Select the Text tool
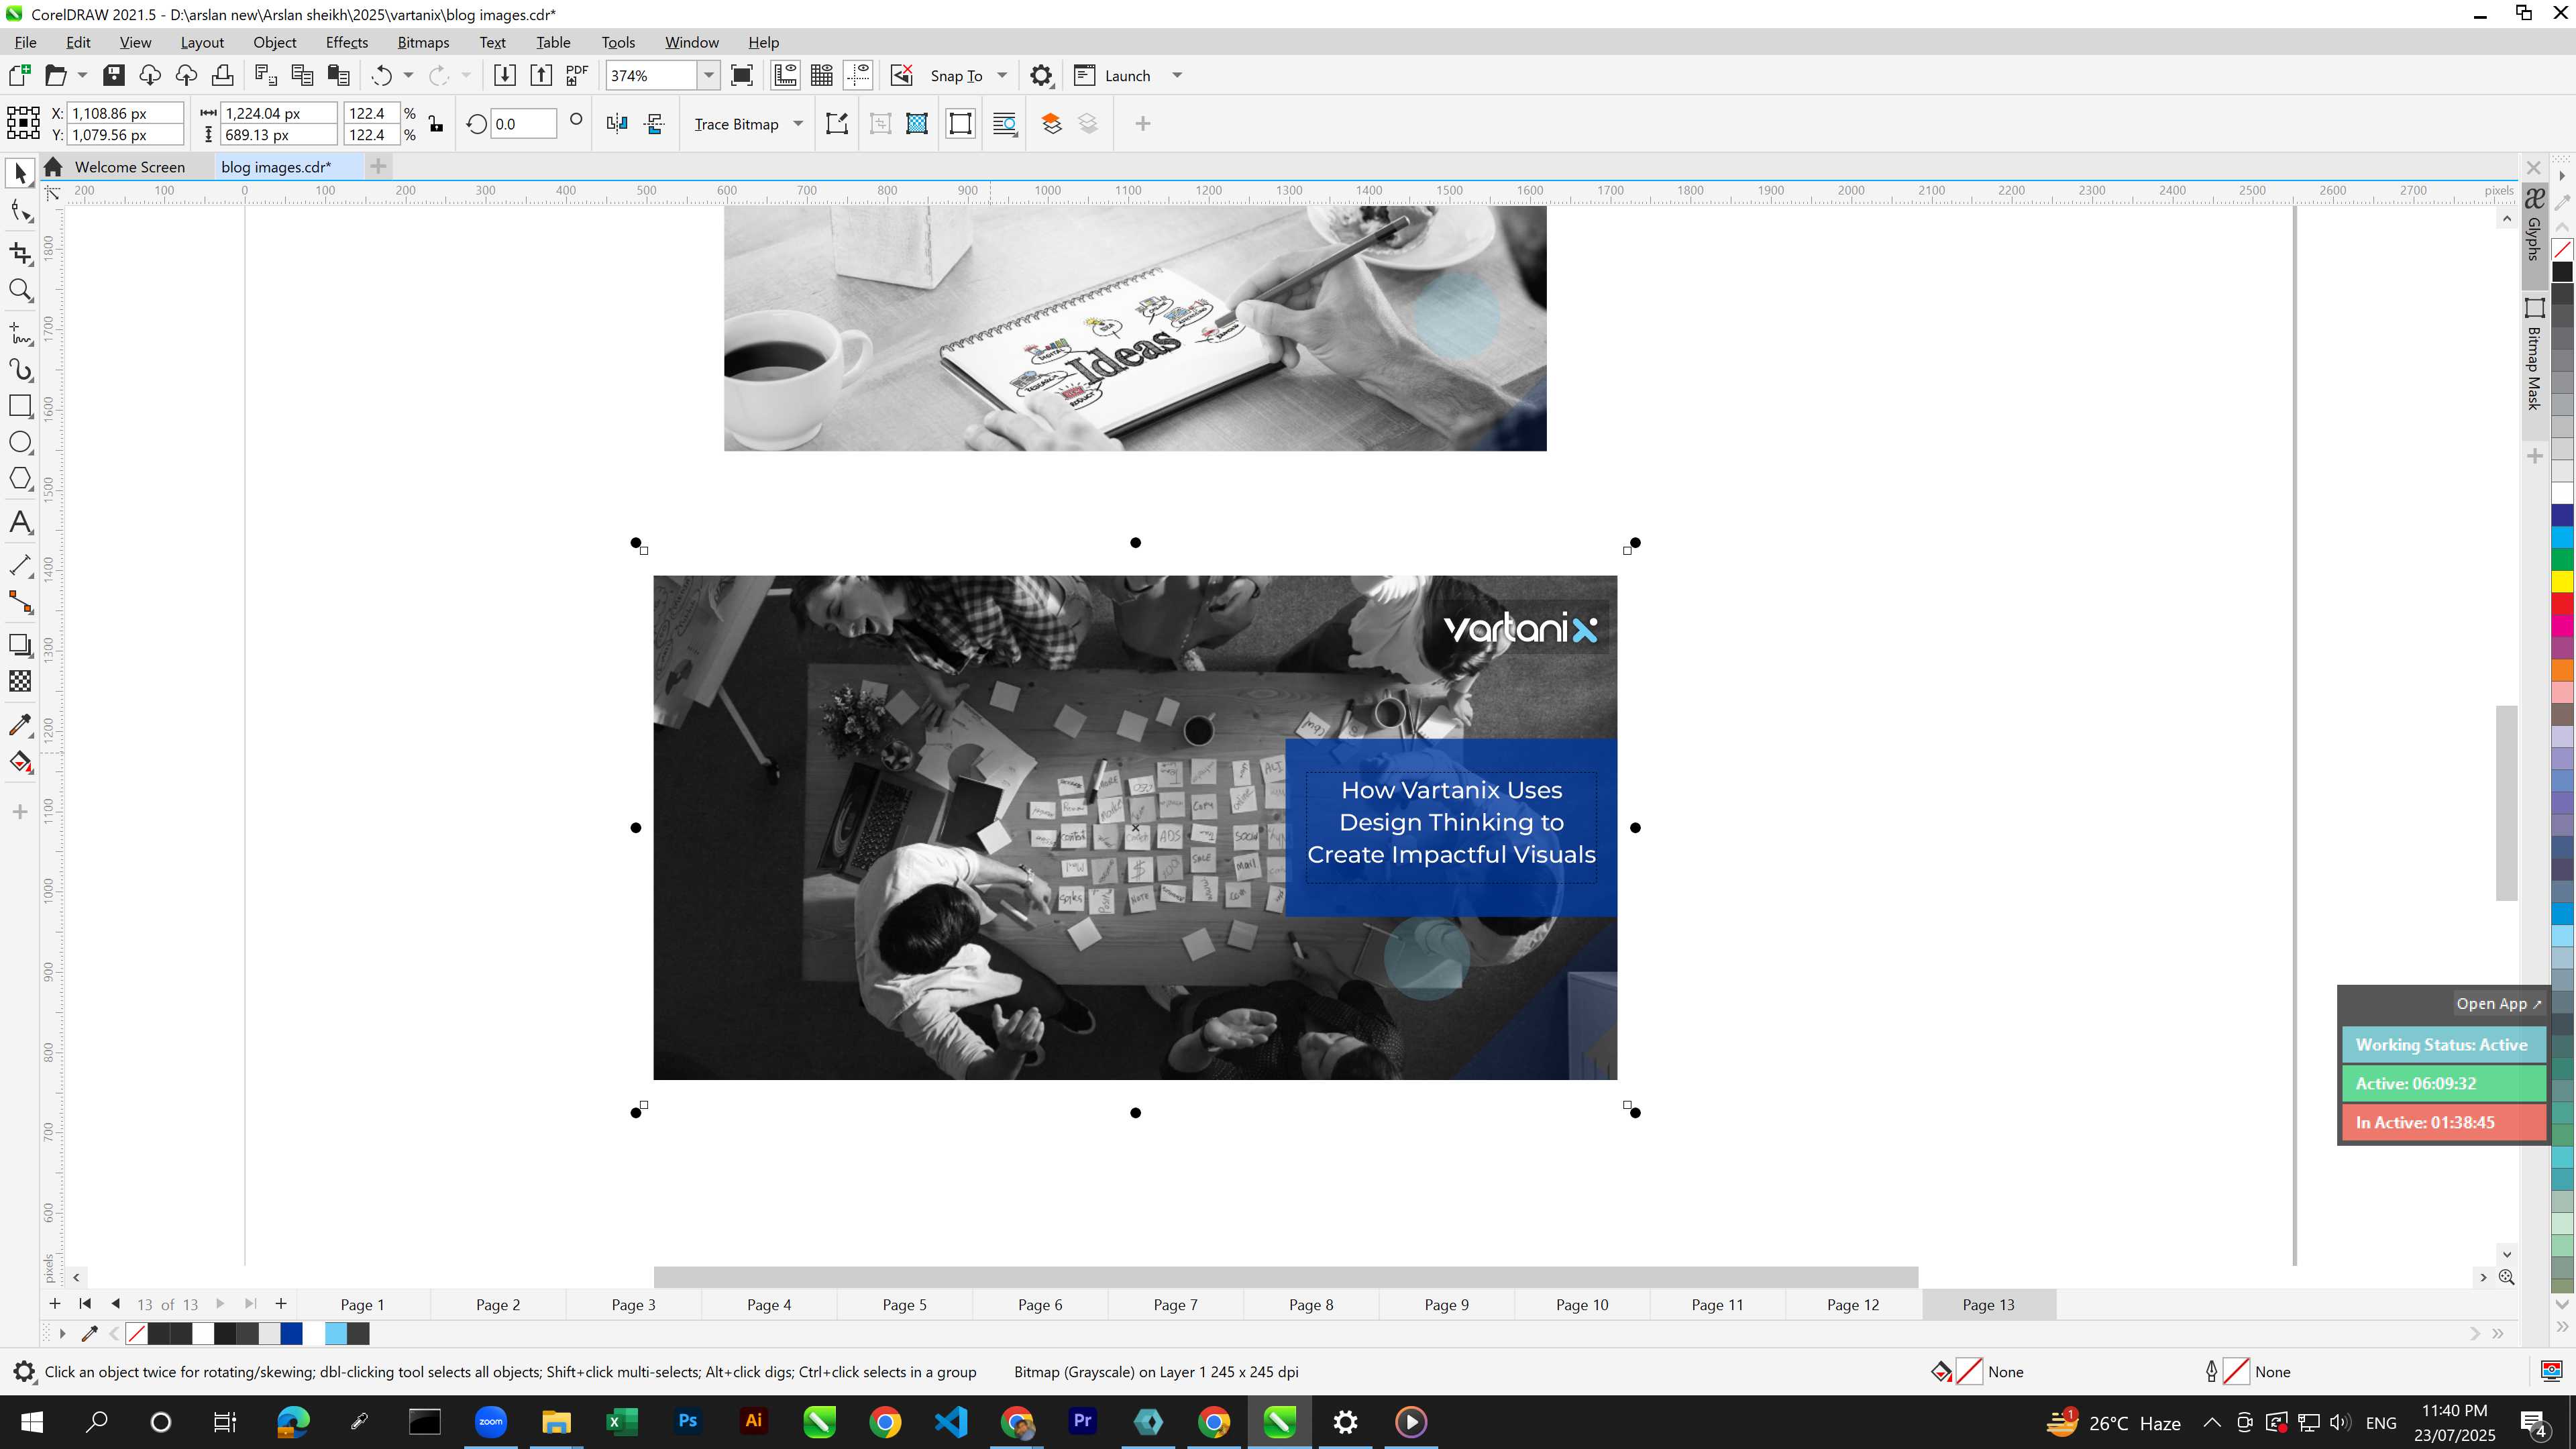The height and width of the screenshot is (1449, 2576). point(20,522)
